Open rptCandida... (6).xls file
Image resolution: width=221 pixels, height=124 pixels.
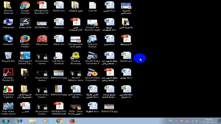(76, 92)
